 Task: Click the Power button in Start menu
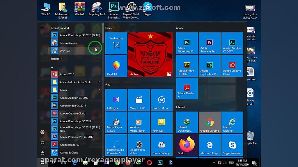42,153
